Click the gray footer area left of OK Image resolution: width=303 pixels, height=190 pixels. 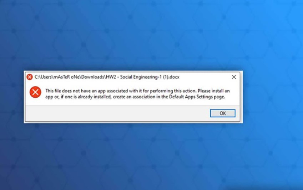pos(116,113)
